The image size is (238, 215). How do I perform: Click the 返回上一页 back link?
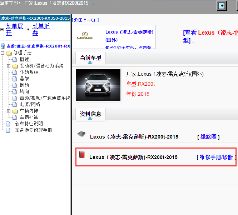click(85, 20)
